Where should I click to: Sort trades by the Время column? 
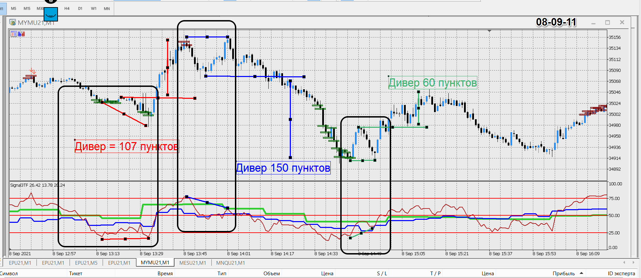tap(165, 273)
